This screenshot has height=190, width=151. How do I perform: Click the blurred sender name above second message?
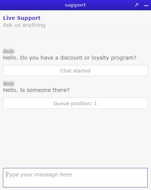pyautogui.click(x=9, y=83)
